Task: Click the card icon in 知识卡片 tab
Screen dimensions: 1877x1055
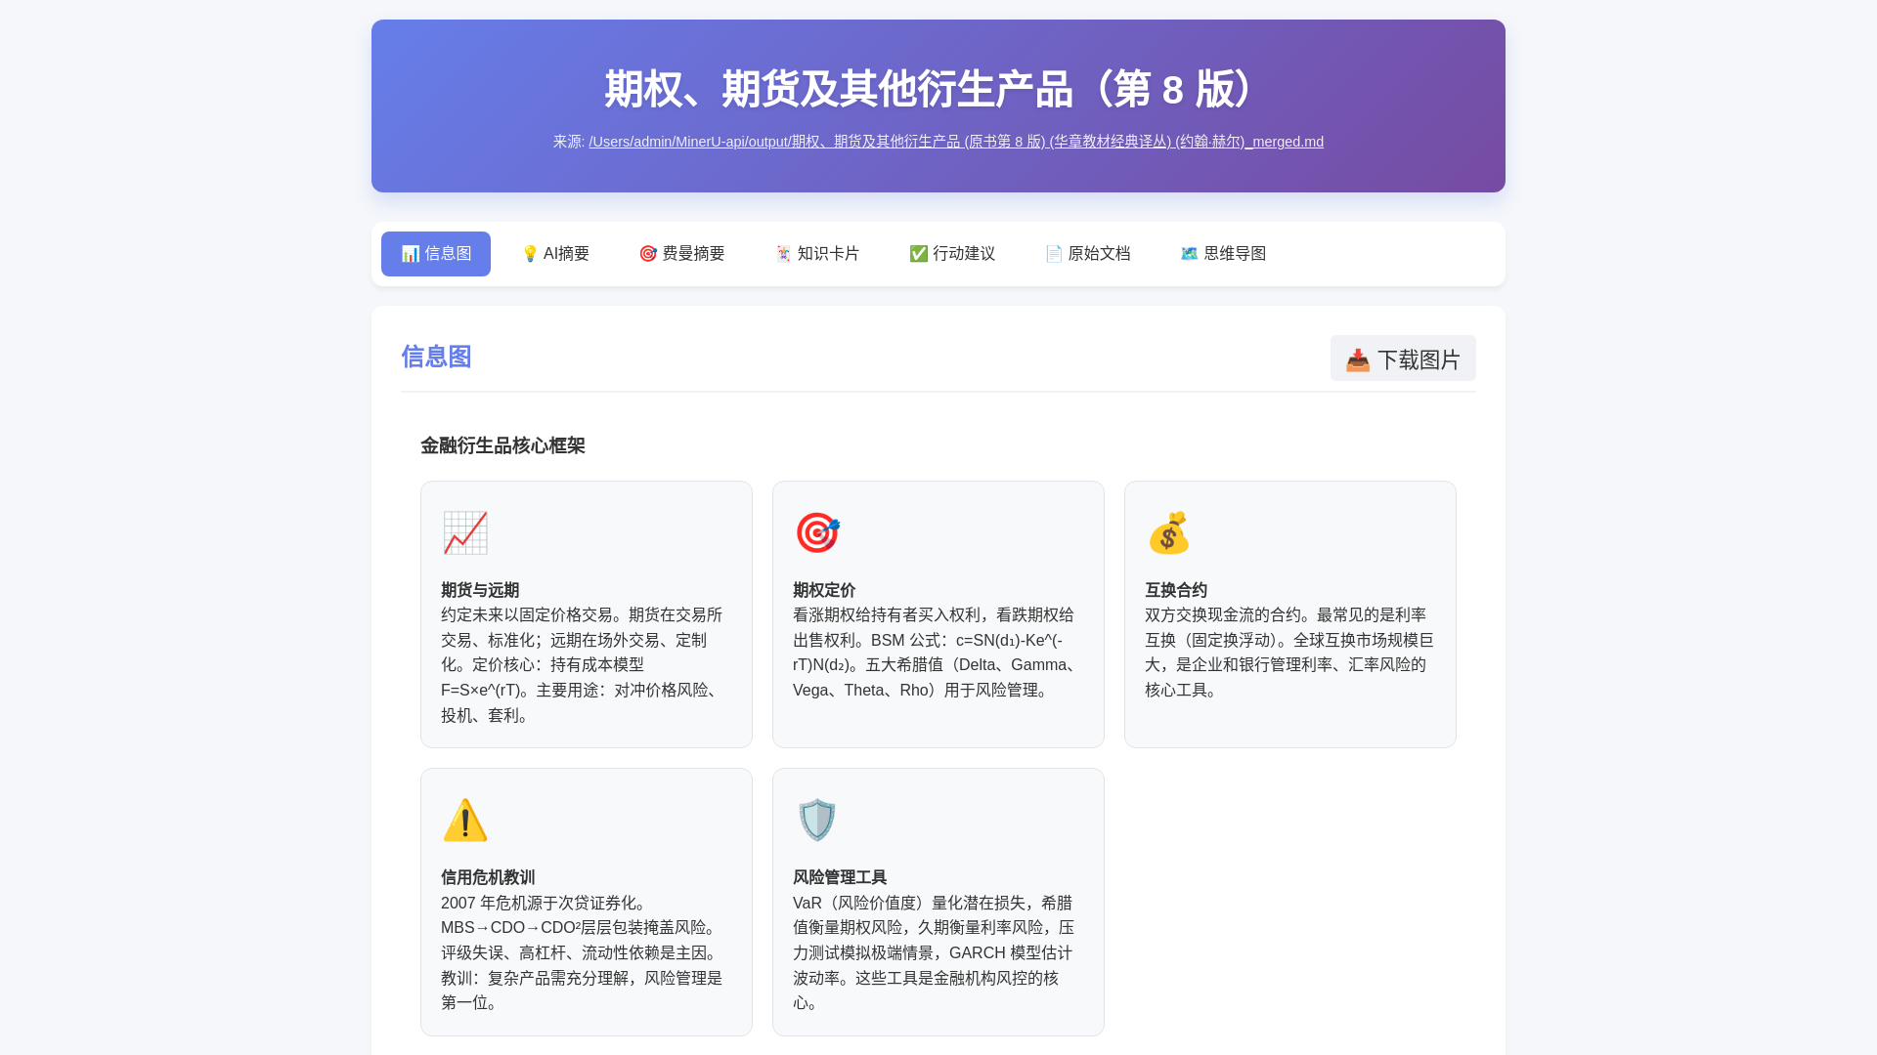Action: [x=783, y=254]
